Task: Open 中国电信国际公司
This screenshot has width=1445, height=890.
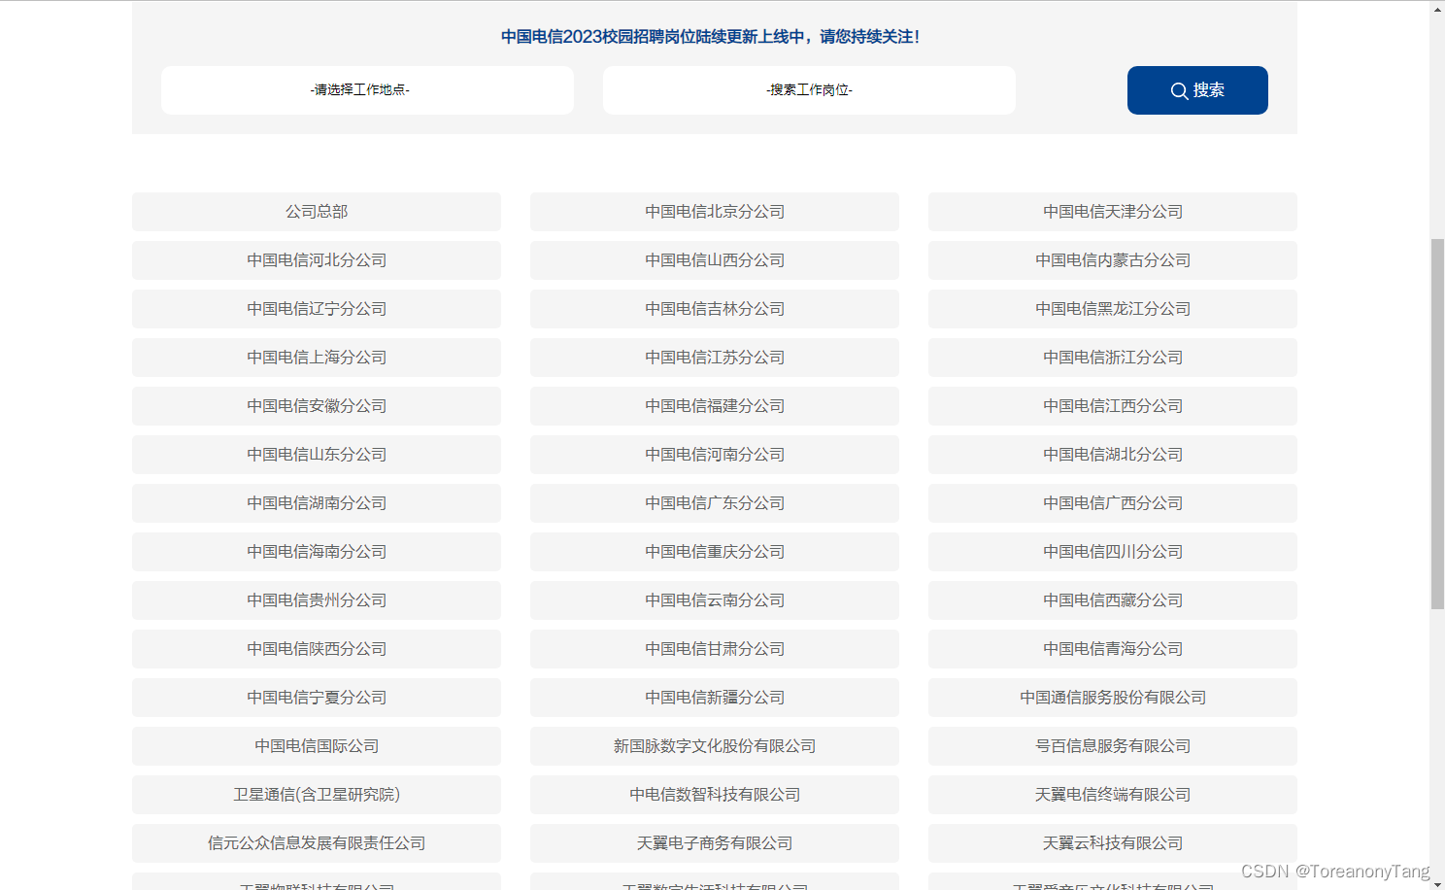Action: [317, 746]
